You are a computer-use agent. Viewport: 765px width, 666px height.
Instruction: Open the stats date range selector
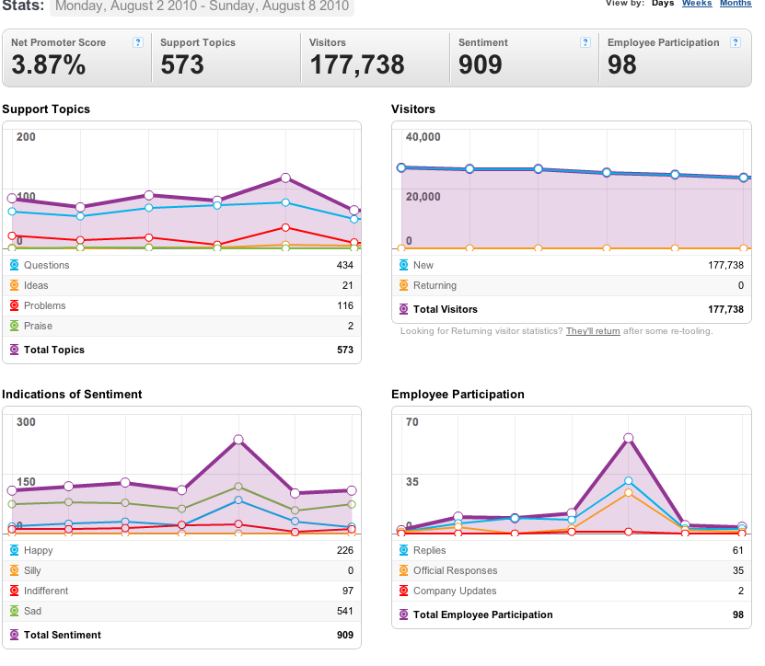click(x=202, y=6)
